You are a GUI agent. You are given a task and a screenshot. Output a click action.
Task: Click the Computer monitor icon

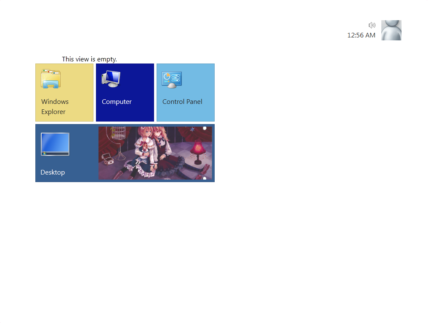(x=111, y=79)
